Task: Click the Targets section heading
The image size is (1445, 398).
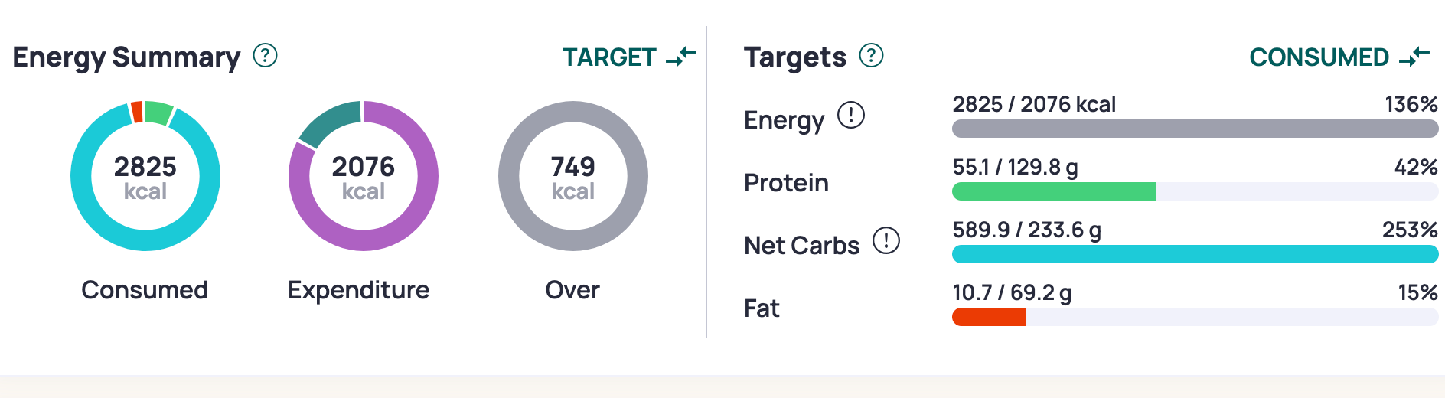Action: (x=794, y=57)
